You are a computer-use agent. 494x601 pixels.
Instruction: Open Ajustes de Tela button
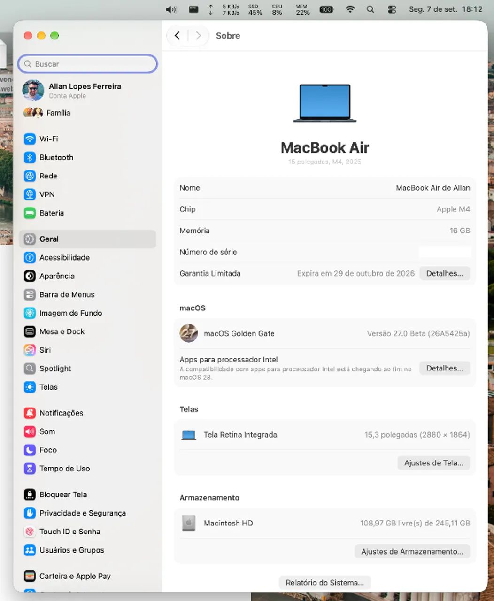coord(434,463)
